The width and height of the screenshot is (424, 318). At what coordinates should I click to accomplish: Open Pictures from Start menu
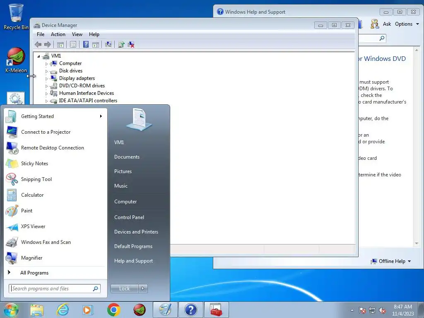(x=123, y=171)
